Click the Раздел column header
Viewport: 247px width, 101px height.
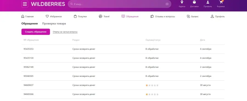tap(76, 40)
